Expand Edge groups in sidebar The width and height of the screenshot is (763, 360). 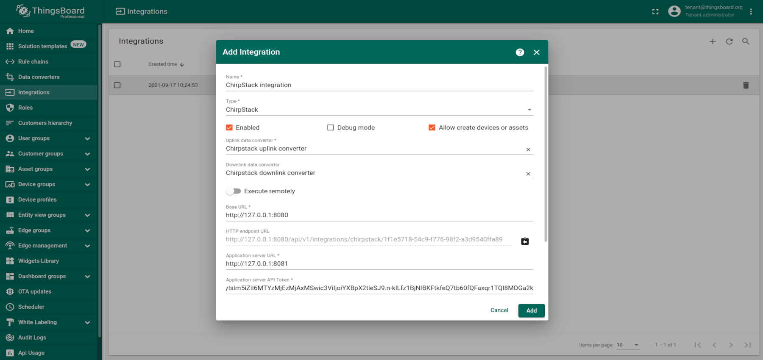(87, 230)
